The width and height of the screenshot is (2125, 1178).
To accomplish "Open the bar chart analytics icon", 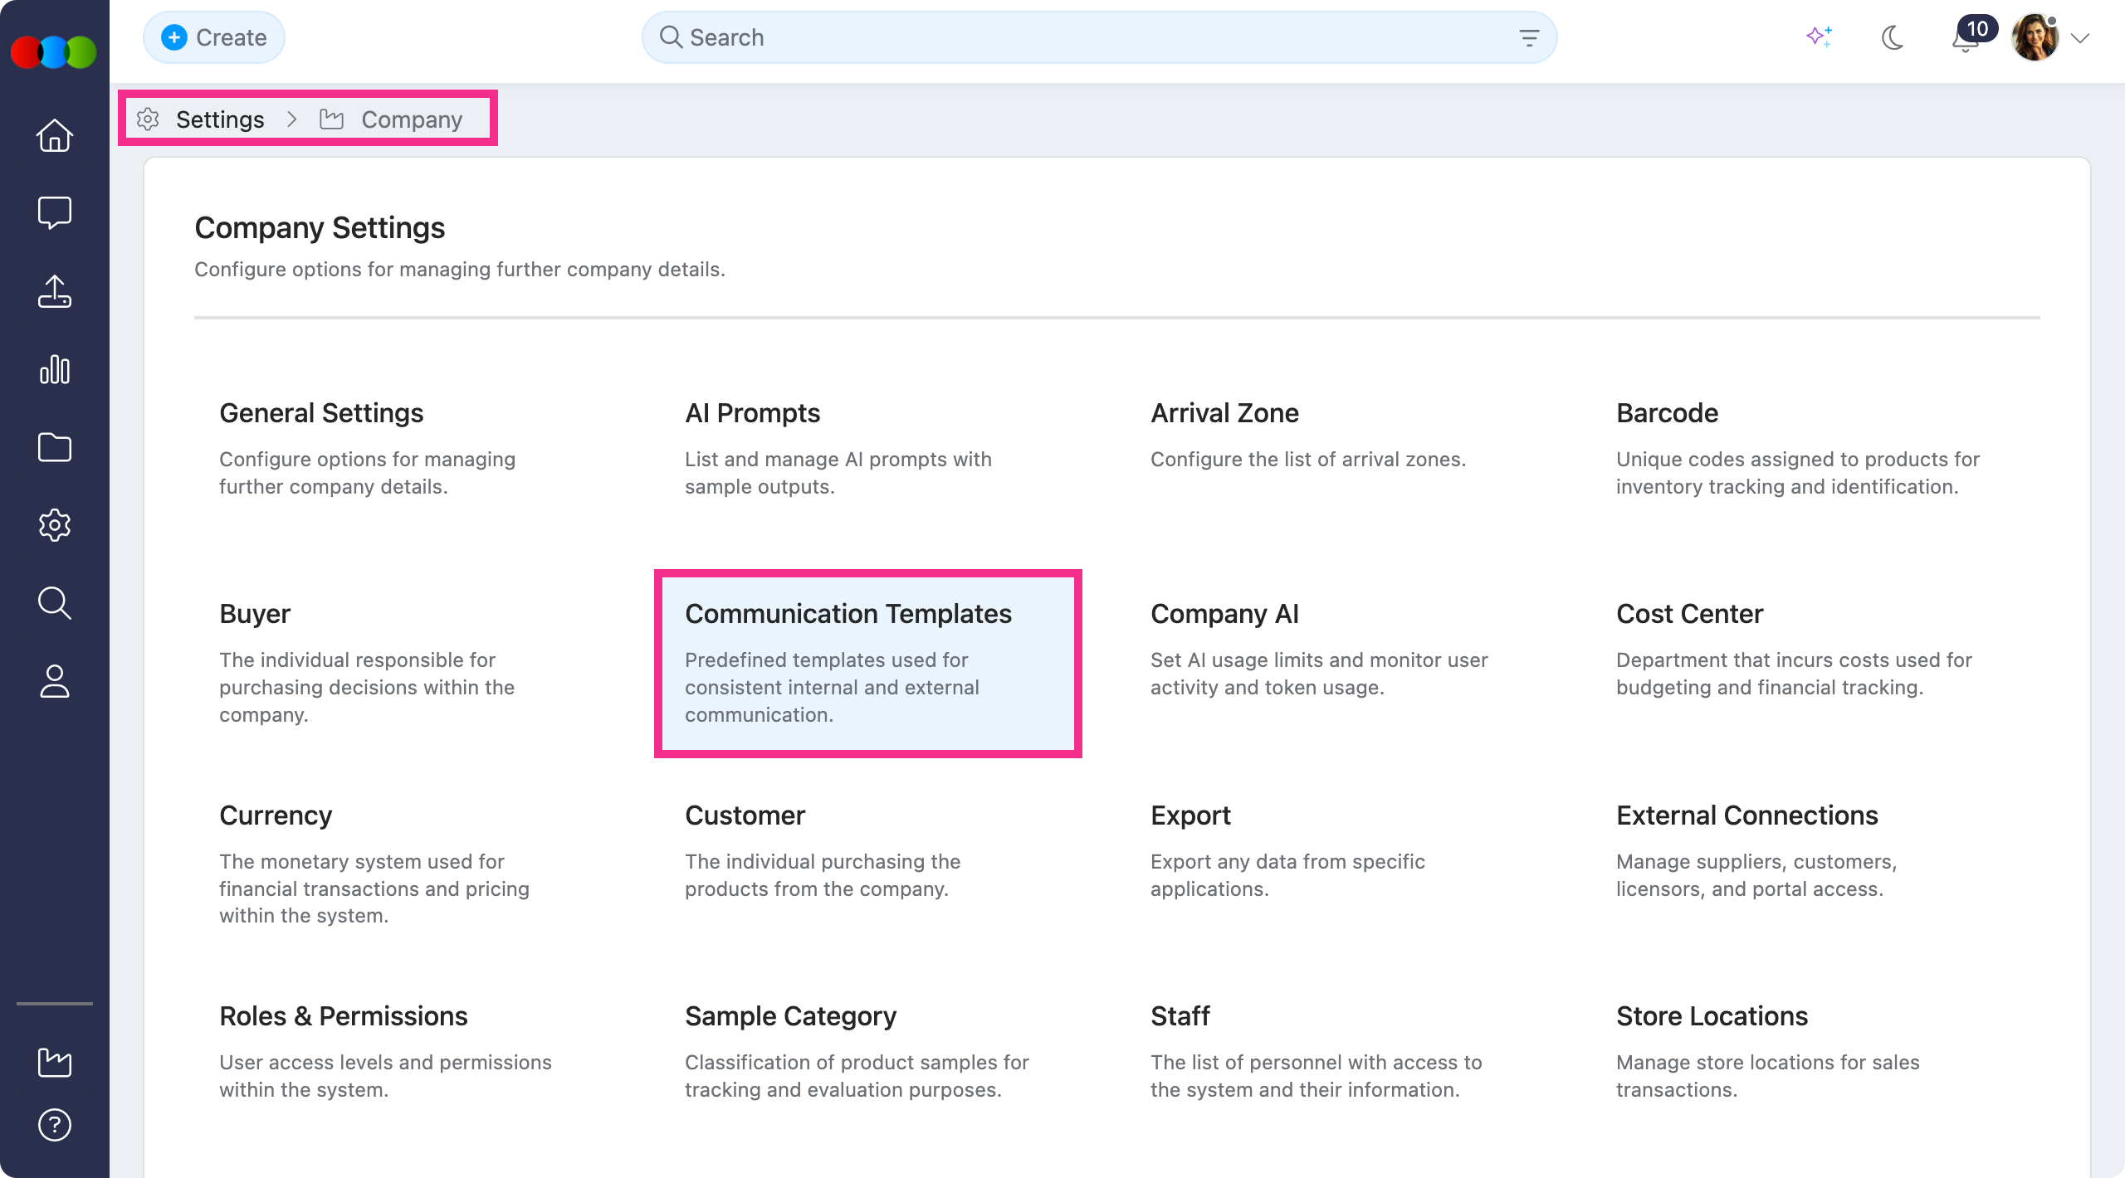I will pyautogui.click(x=55, y=369).
